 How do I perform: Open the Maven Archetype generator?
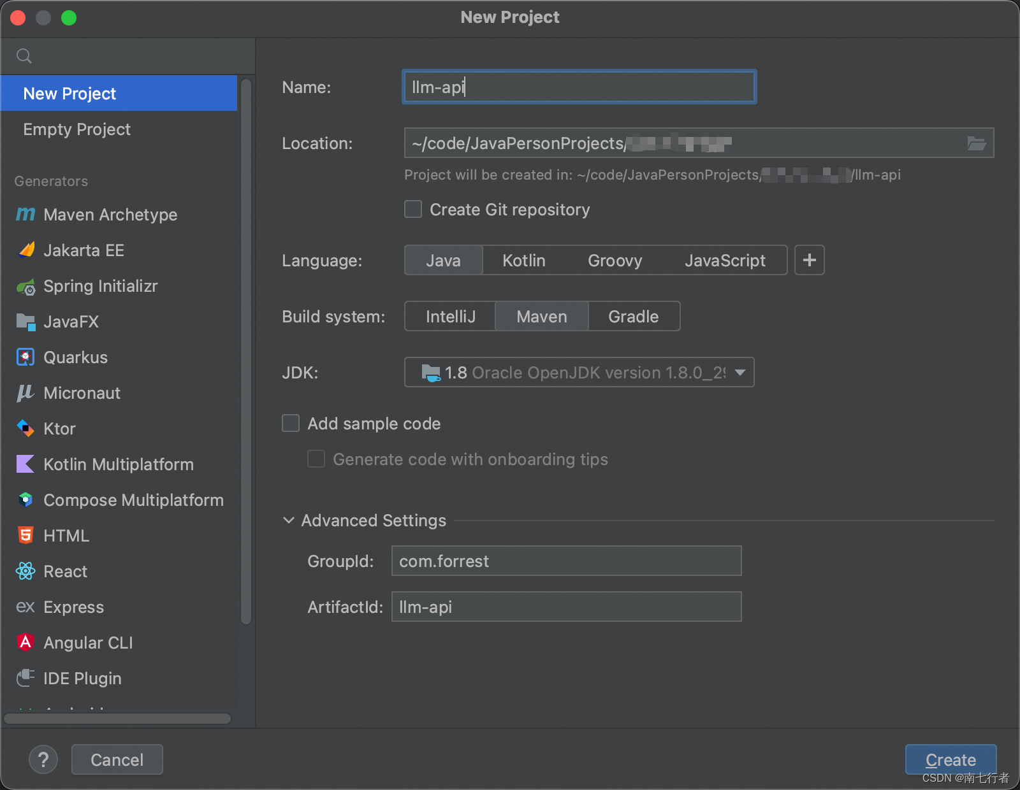pyautogui.click(x=119, y=215)
